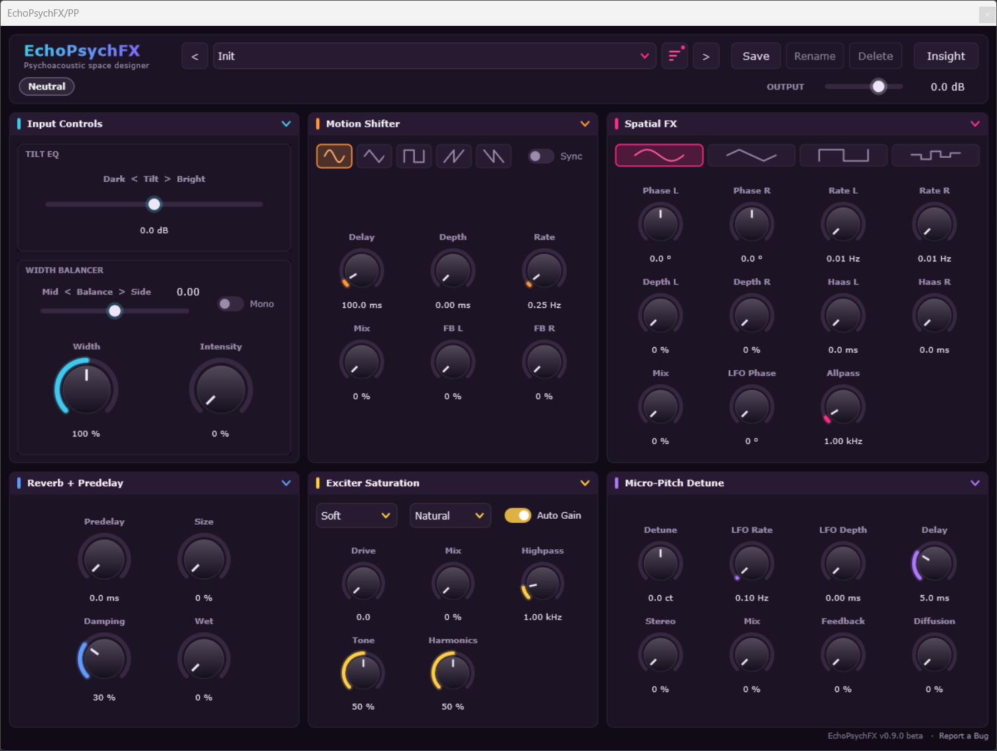Click the Highpass knob in Exciter Saturation
997x751 pixels.
click(x=542, y=583)
